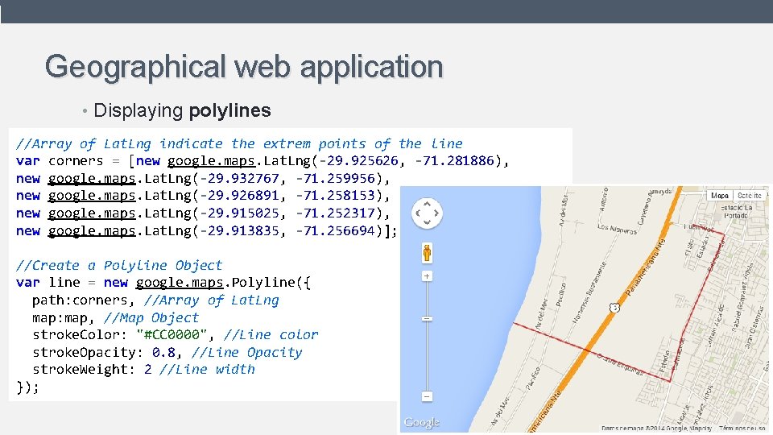Switch the map to Satélite view
This screenshot has height=435, width=773.
750,195
